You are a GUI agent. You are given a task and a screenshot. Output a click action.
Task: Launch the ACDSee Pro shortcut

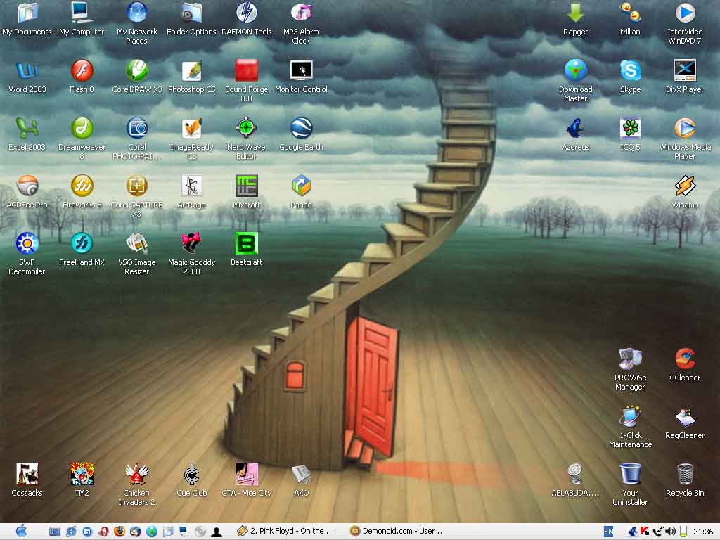click(x=27, y=186)
